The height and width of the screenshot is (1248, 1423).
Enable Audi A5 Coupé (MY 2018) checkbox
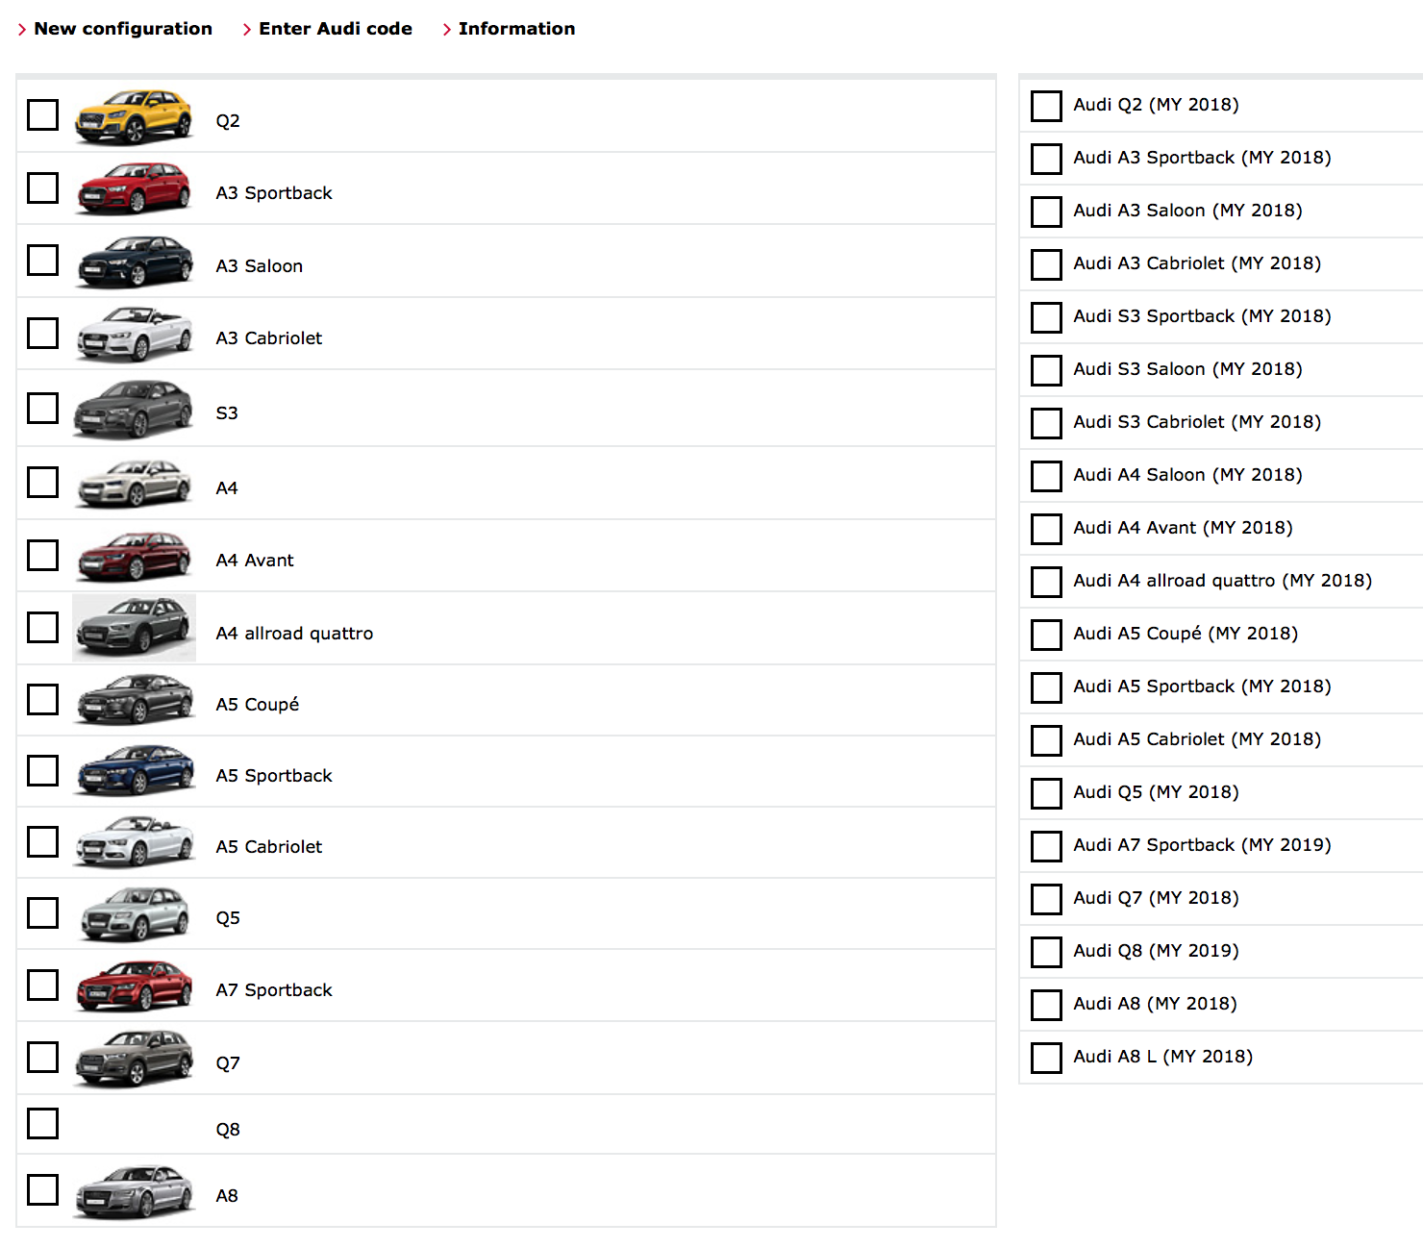click(1046, 635)
